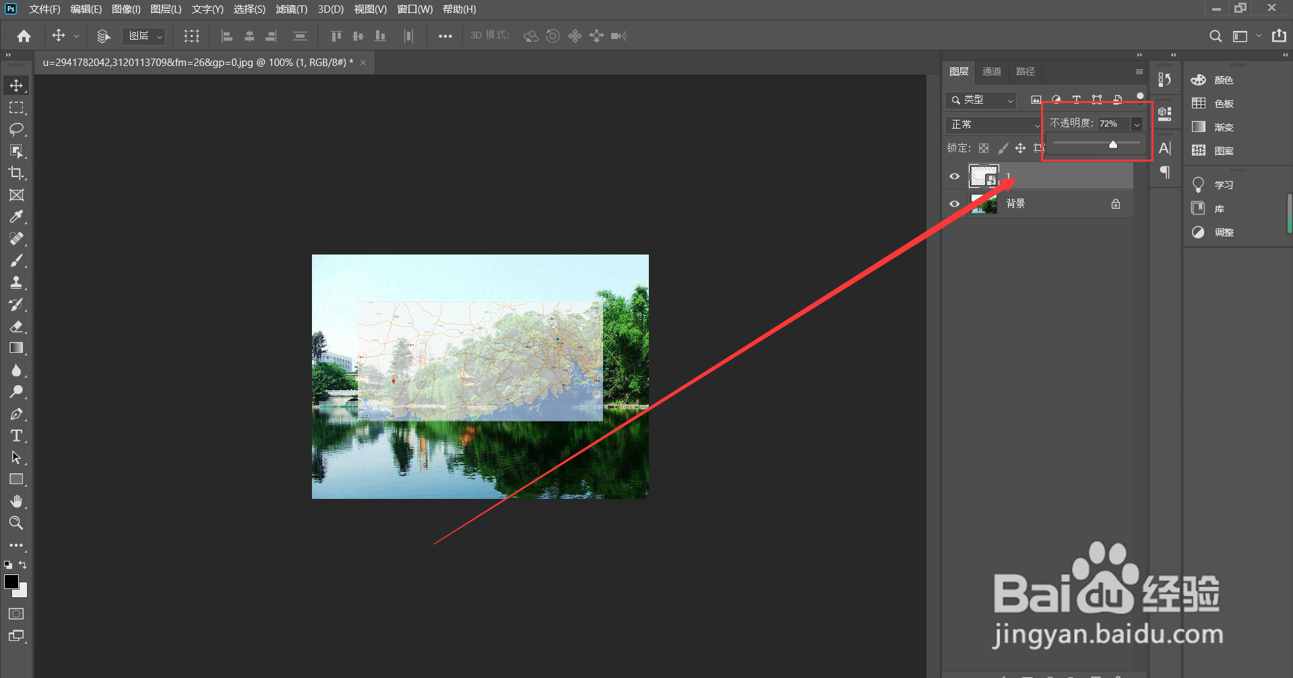Hide the 背景 layer eye icon
The height and width of the screenshot is (678, 1293).
(x=954, y=204)
